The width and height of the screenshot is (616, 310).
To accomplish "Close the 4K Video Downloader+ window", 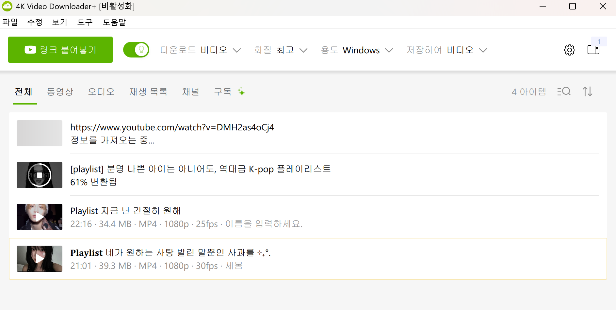I will tap(603, 6).
